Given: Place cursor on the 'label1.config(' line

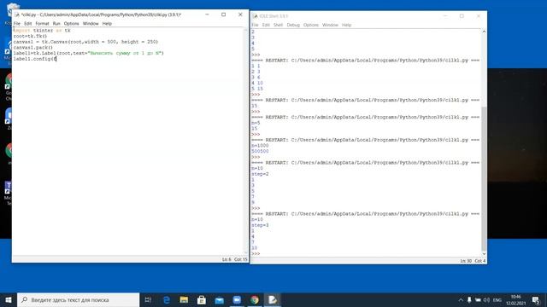Looking at the screenshot, I should click(34, 59).
